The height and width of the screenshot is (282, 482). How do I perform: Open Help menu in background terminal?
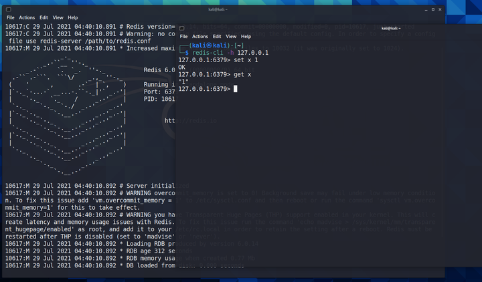[73, 18]
